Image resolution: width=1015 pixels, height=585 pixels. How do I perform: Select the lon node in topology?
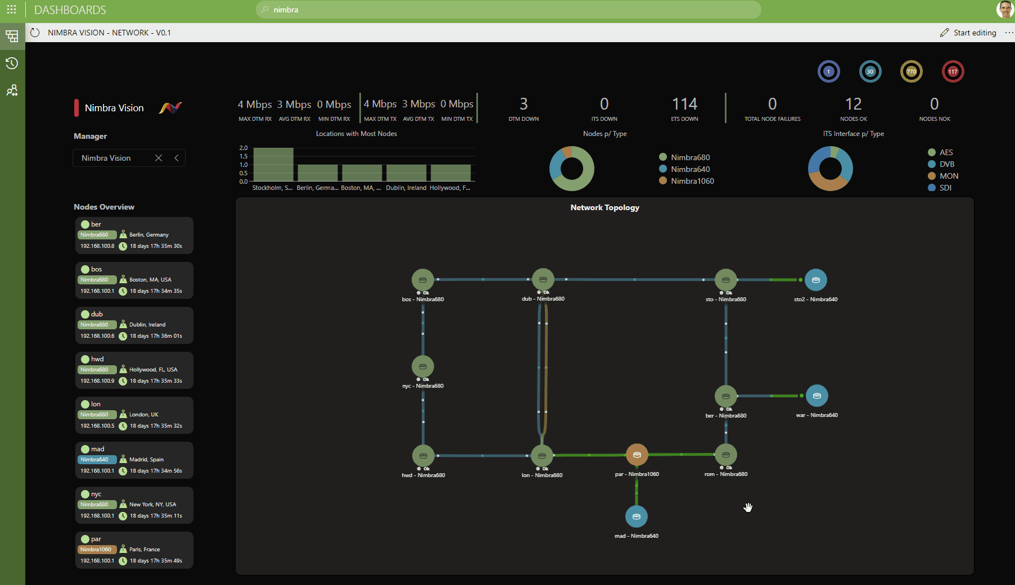pos(542,456)
